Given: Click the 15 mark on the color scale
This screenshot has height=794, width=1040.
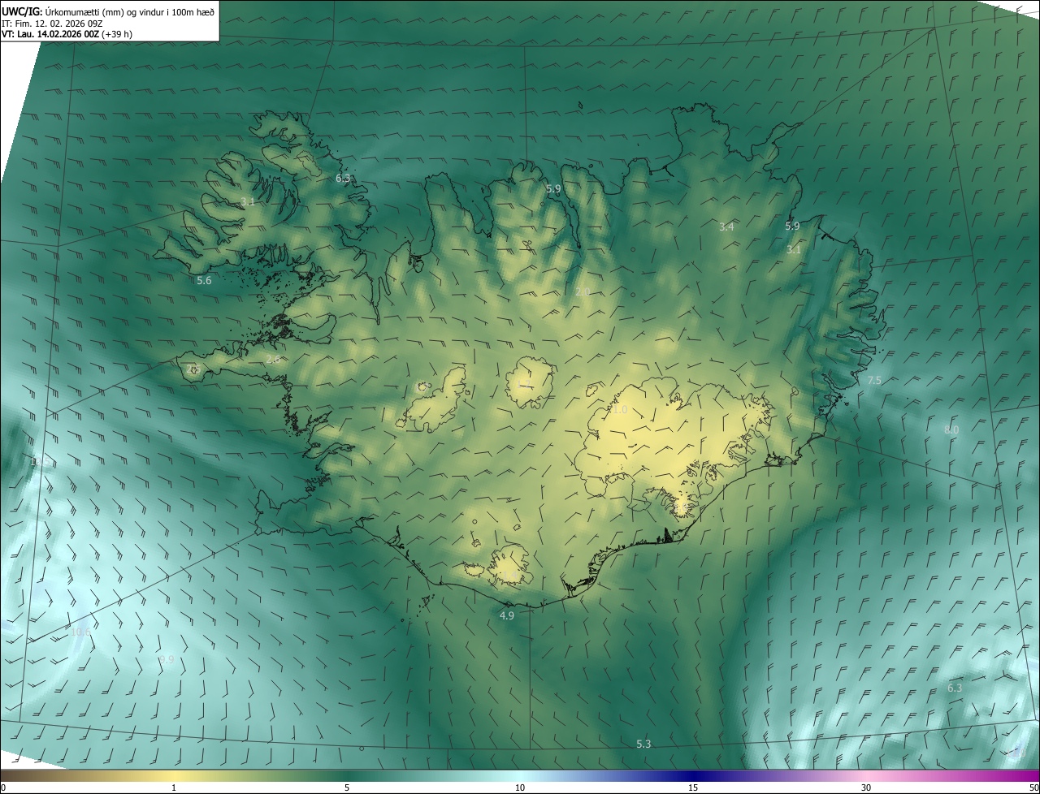Looking at the screenshot, I should (x=693, y=788).
